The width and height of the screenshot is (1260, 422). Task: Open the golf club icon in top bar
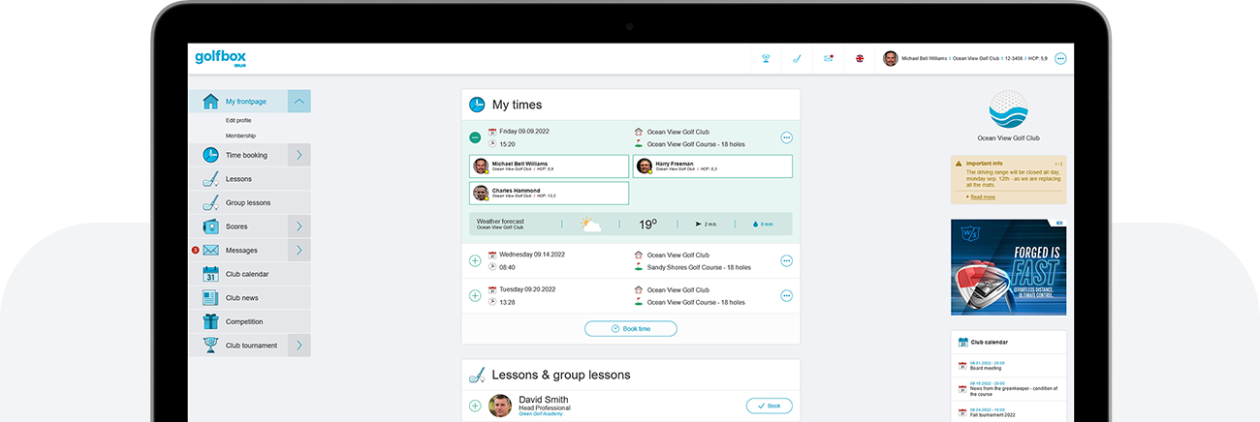797,58
